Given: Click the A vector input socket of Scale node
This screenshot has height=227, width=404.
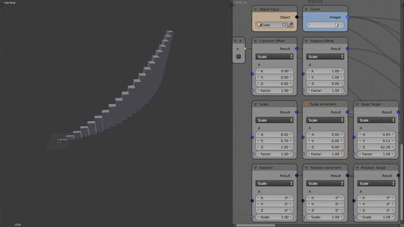Looking at the screenshot, I should tap(252, 137).
